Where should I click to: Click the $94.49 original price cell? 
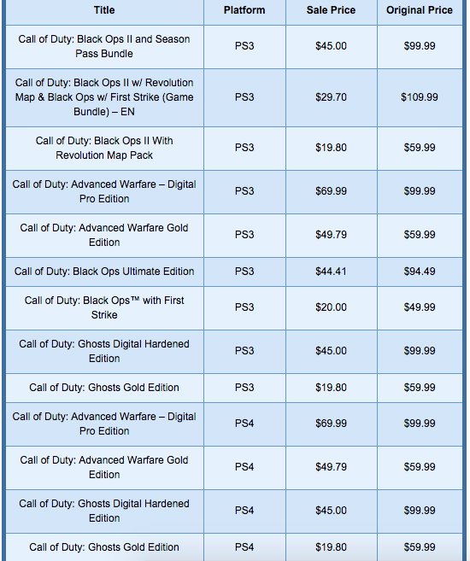pos(420,272)
